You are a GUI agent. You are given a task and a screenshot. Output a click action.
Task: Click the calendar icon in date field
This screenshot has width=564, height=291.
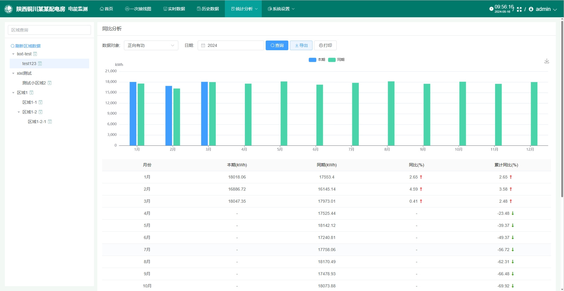tap(203, 45)
